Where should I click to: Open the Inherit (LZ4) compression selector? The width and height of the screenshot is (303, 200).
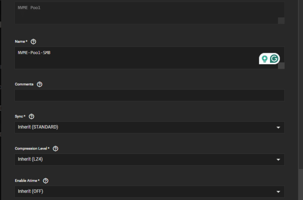(150, 160)
